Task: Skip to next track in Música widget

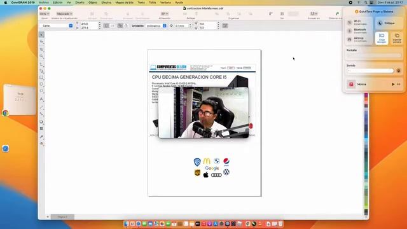Action: 399,85
